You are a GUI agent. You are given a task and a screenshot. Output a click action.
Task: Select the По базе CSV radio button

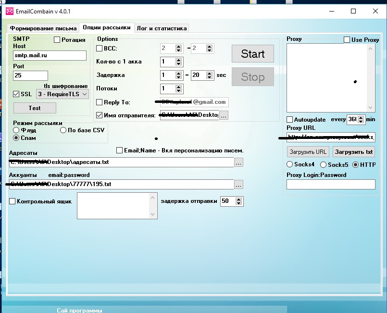pos(63,130)
